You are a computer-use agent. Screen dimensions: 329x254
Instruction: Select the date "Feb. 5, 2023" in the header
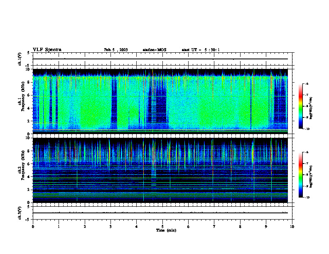(x=116, y=50)
